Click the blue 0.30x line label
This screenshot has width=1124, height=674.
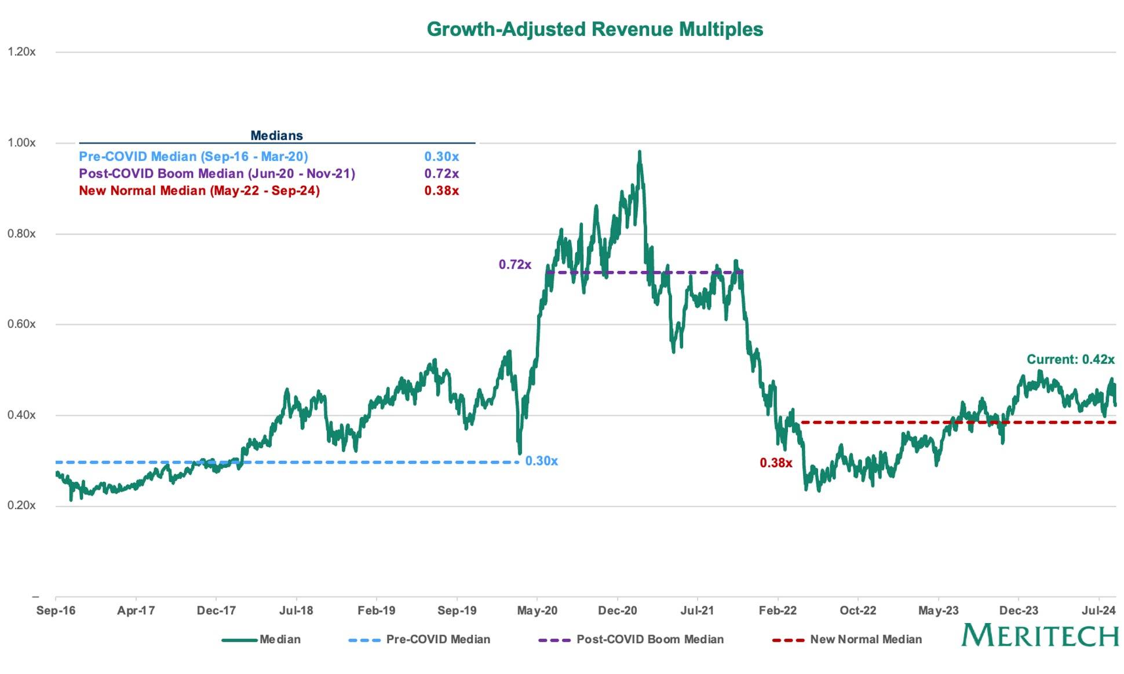541,461
